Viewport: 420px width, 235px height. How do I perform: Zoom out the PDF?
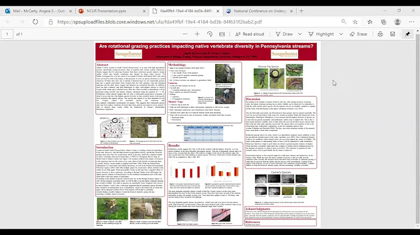point(185,34)
